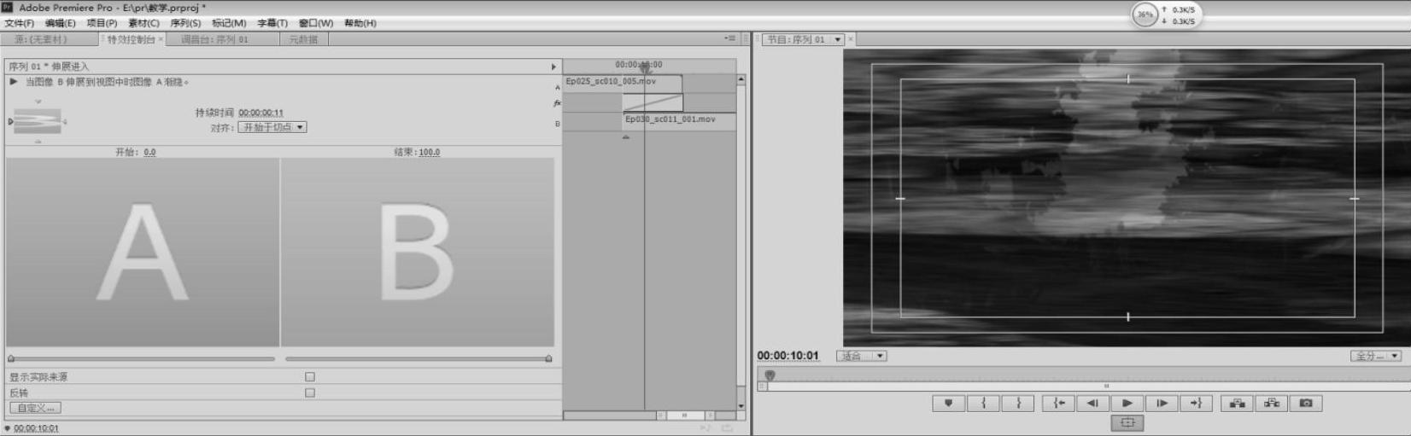
Task: Play the sequence in Program monitor
Action: pyautogui.click(x=1127, y=404)
